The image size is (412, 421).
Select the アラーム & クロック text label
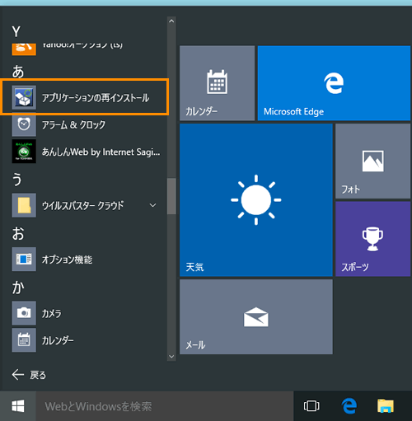(73, 124)
